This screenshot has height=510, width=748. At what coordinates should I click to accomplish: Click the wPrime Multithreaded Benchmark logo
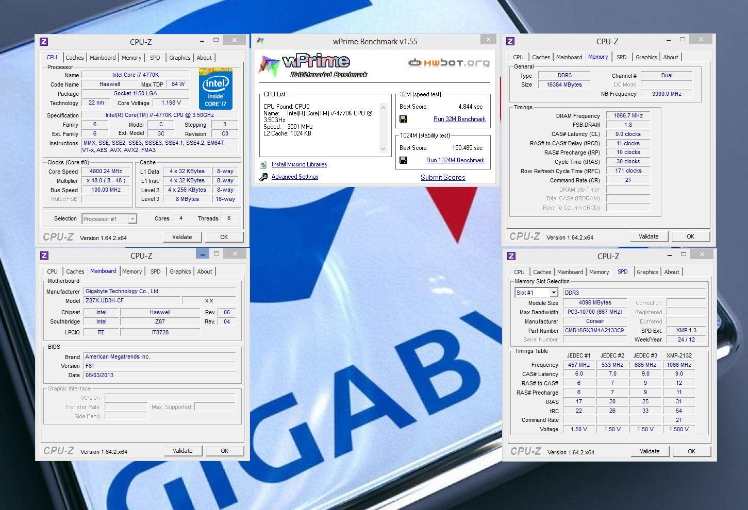click(312, 66)
